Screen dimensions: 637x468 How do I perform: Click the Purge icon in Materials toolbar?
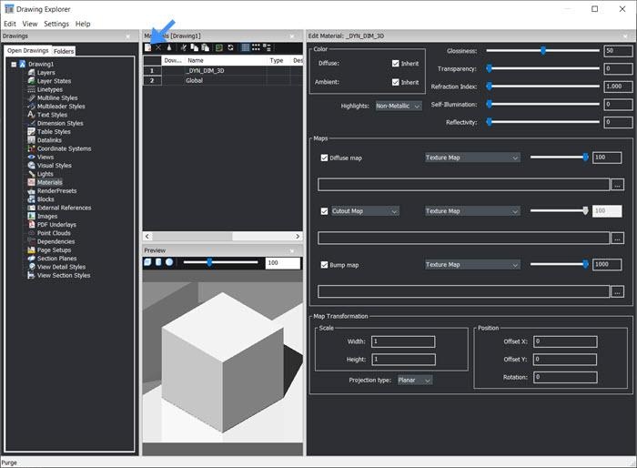coord(169,46)
